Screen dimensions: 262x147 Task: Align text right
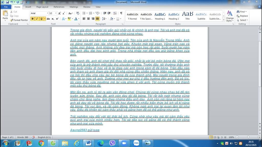pos(93,19)
